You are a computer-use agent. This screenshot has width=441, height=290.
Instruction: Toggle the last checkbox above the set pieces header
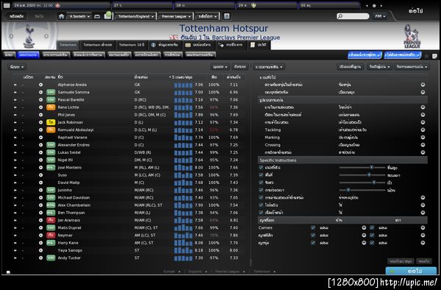pyautogui.click(x=261, y=213)
